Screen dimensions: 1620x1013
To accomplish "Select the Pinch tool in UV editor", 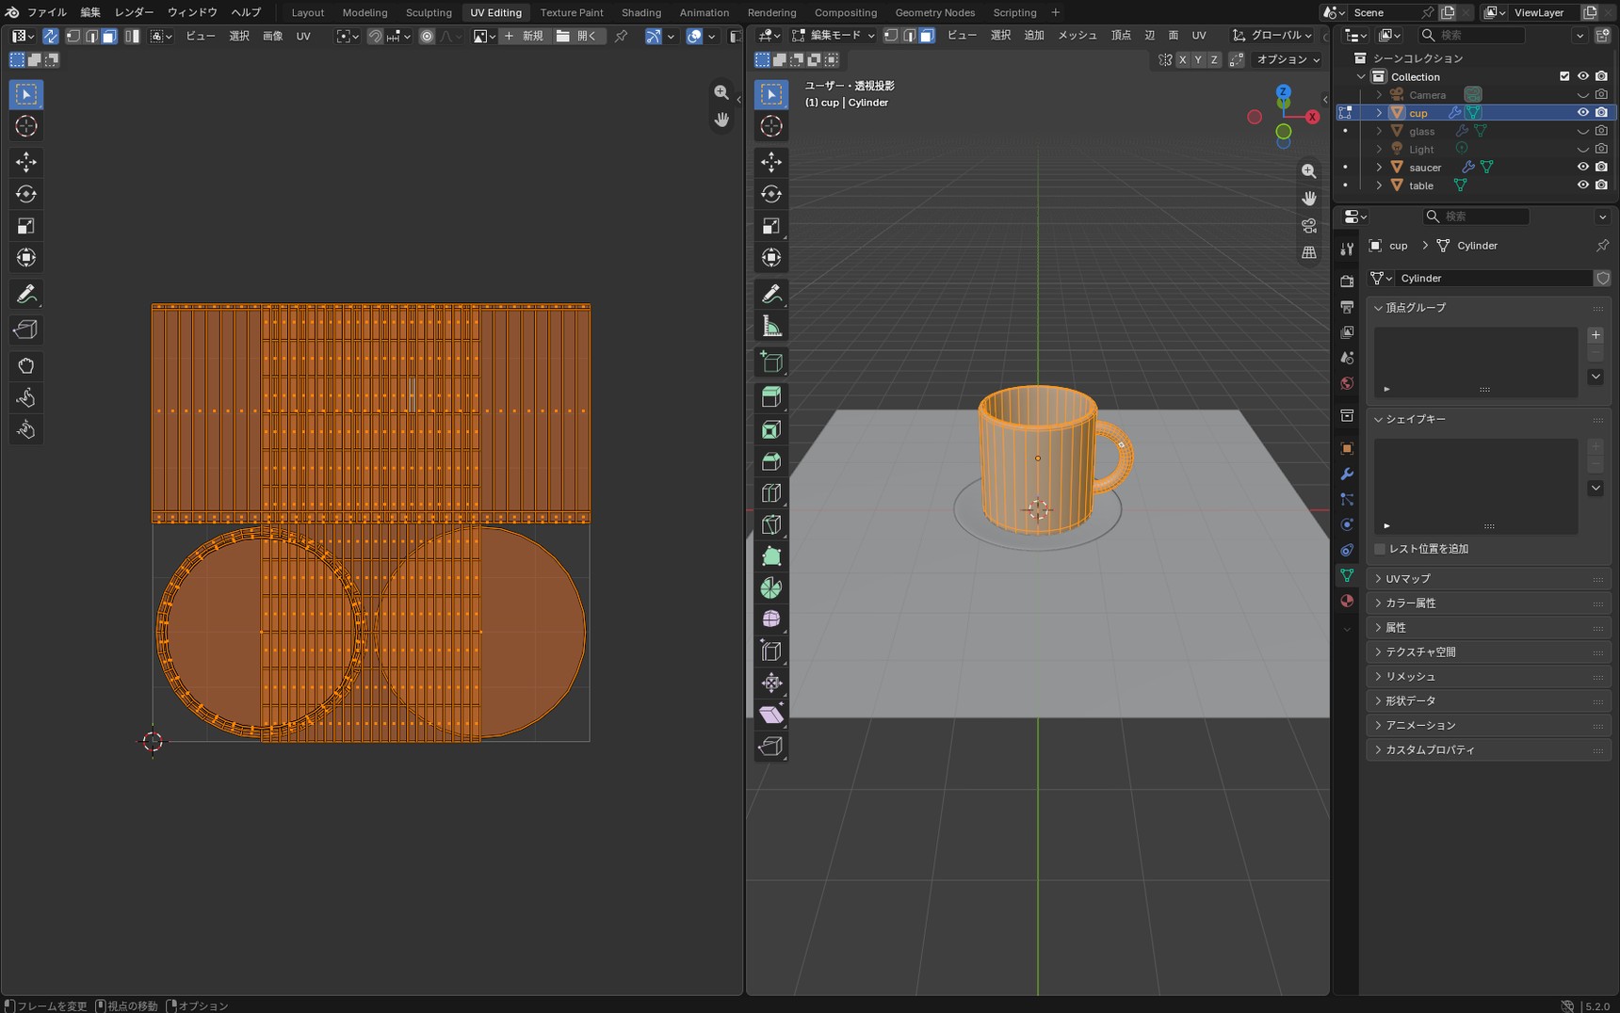I will pos(26,429).
